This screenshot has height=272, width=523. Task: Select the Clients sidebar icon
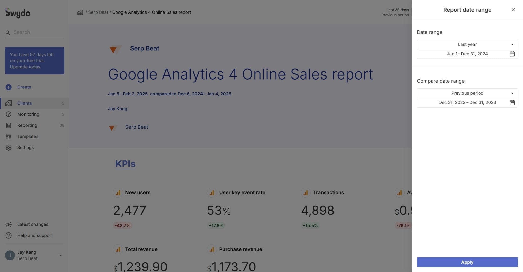pyautogui.click(x=8, y=103)
